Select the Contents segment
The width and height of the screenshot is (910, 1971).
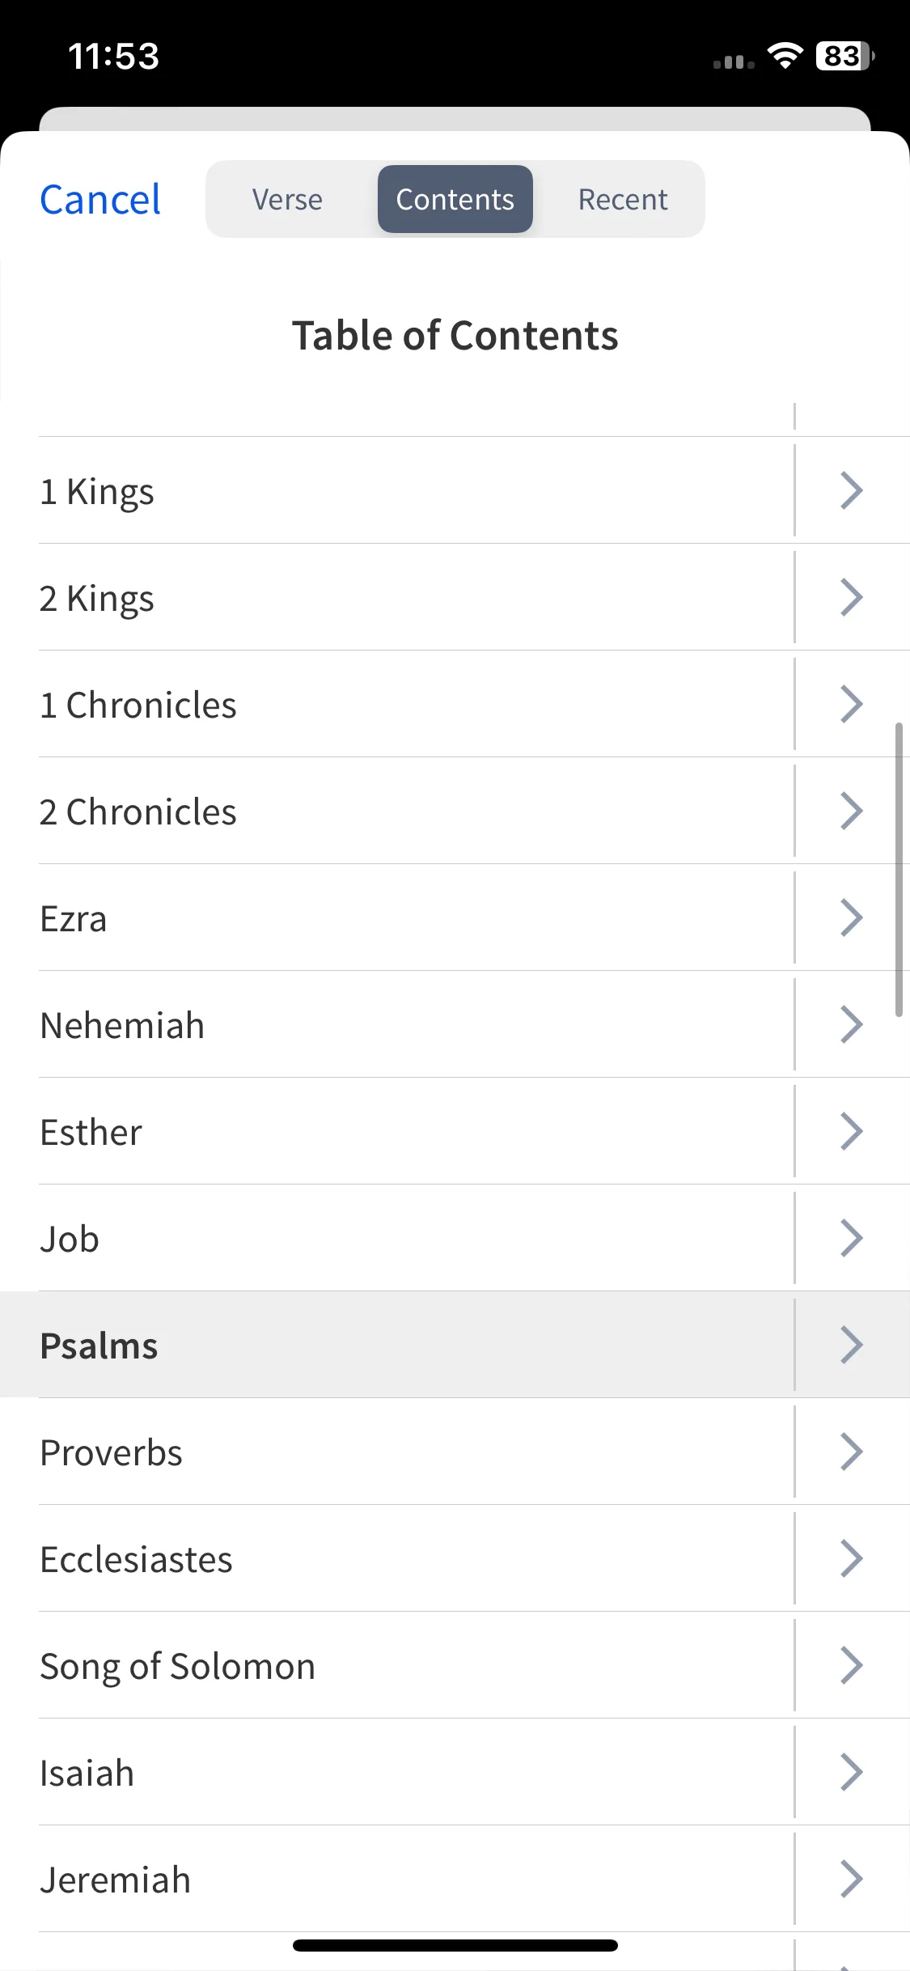(x=455, y=199)
